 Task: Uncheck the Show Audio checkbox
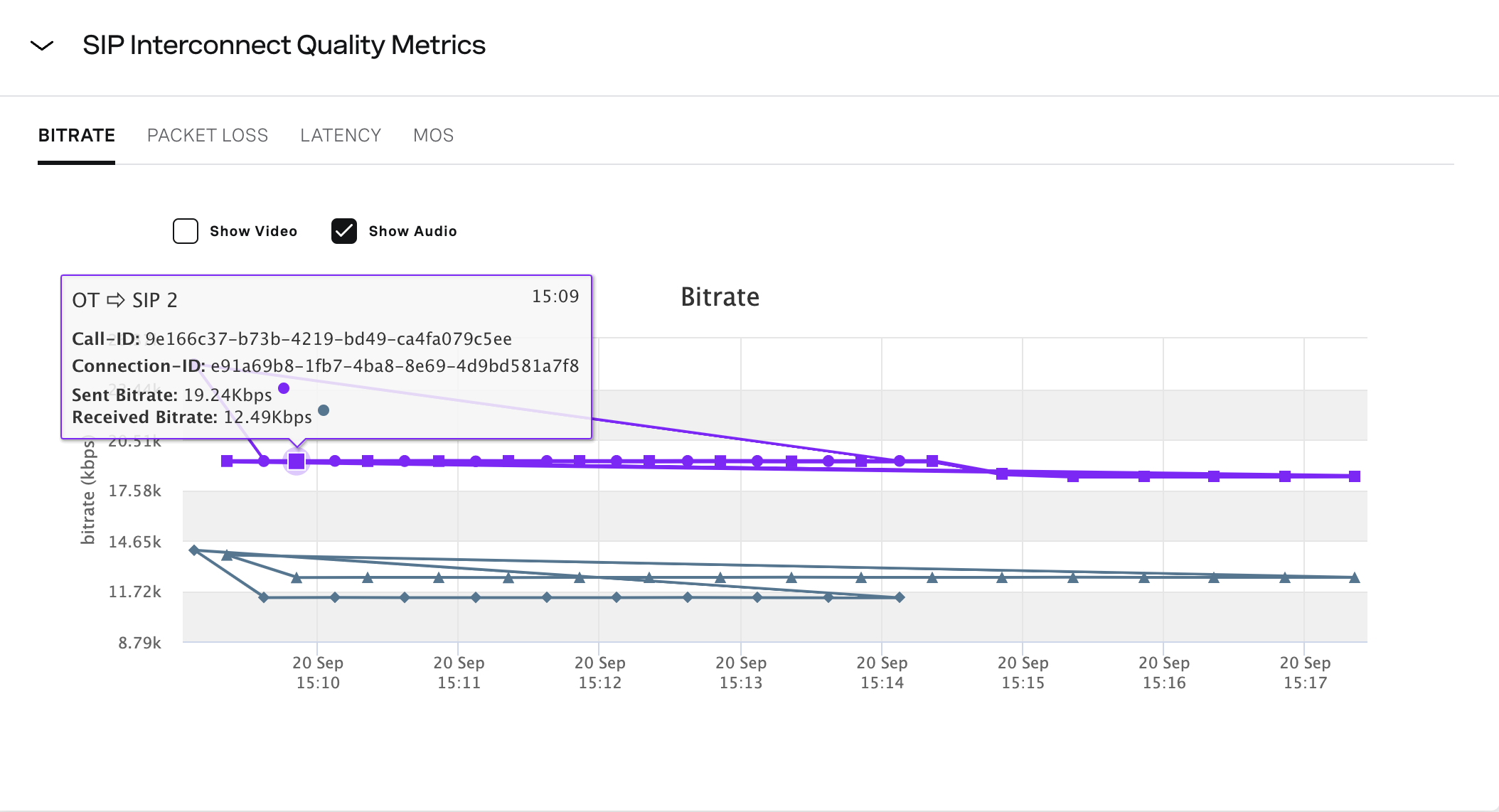[x=343, y=230]
